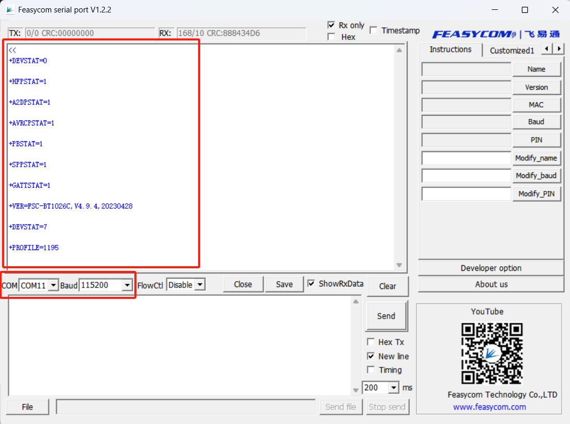
Task: Enable the Timestamp checkbox
Action: (x=373, y=31)
